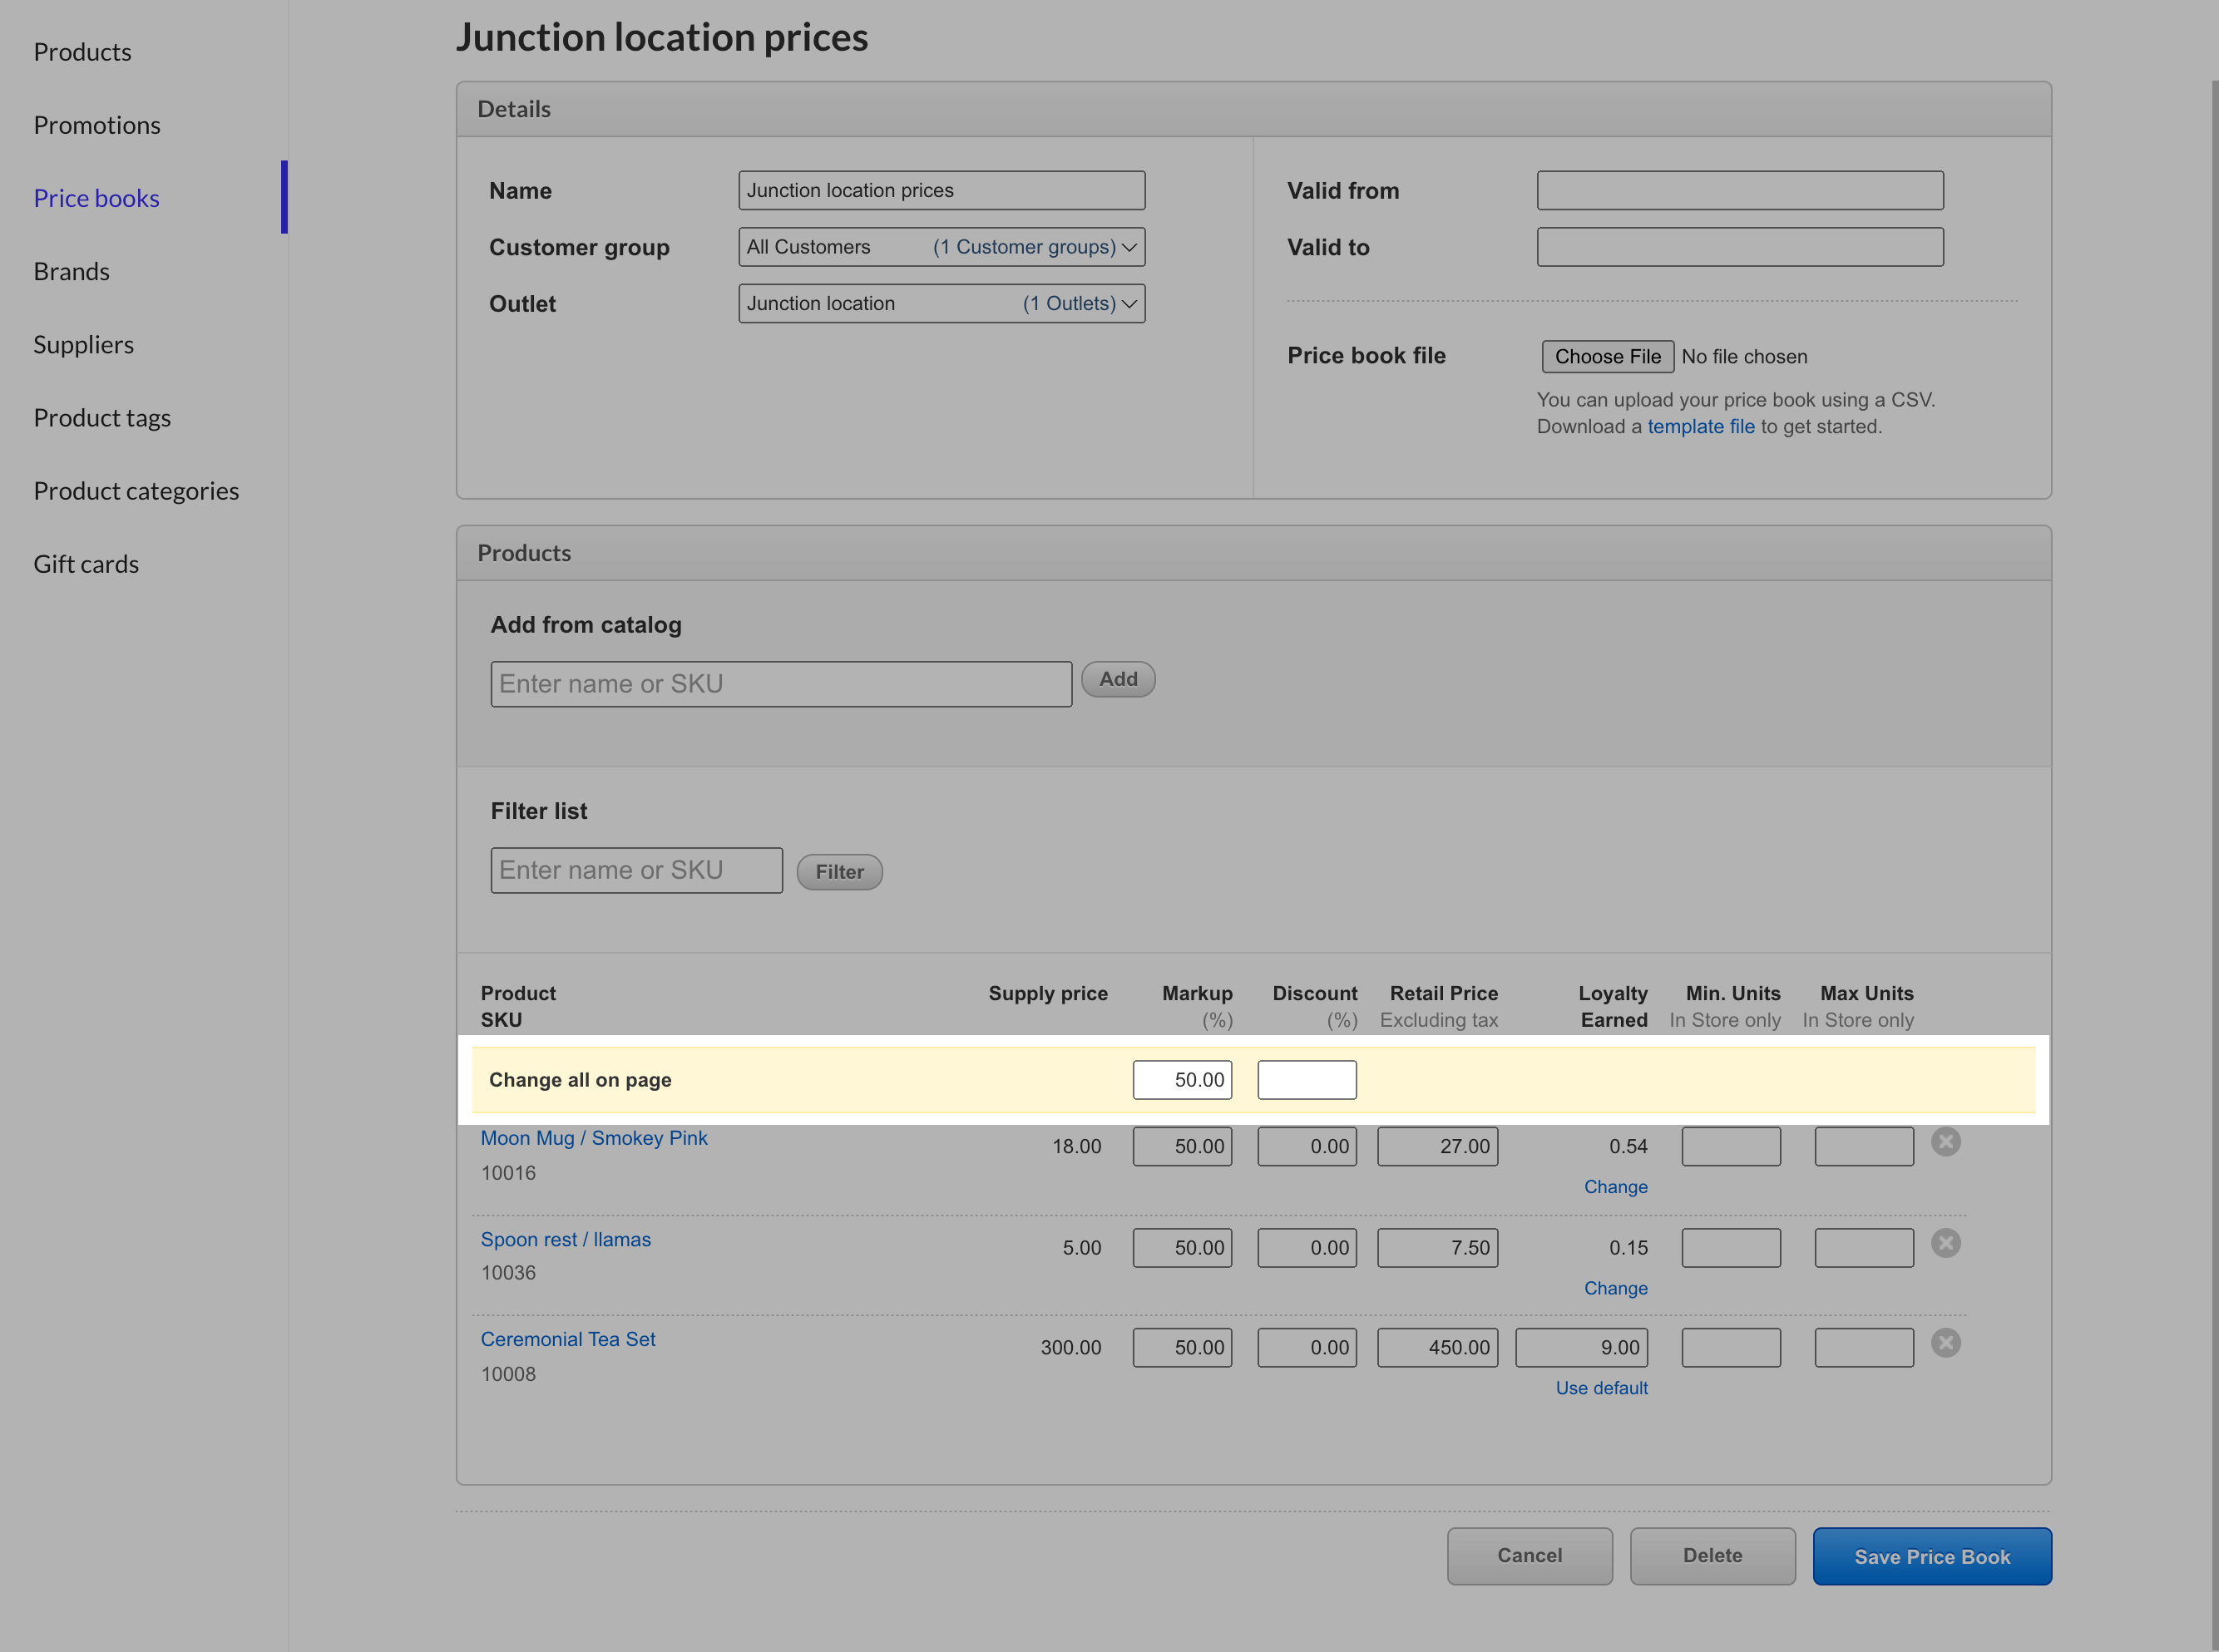Remove Spoon rest / llamas row

pyautogui.click(x=1945, y=1243)
